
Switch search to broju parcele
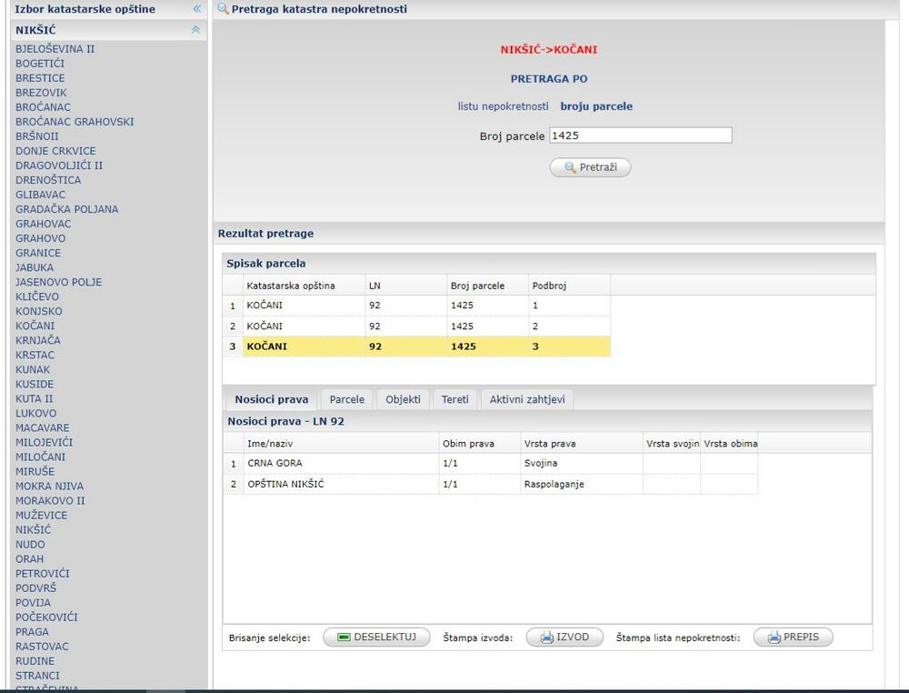pyautogui.click(x=596, y=106)
